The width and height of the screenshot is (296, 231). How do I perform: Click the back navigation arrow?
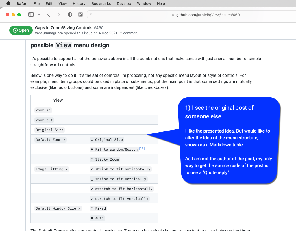tap(49, 14)
